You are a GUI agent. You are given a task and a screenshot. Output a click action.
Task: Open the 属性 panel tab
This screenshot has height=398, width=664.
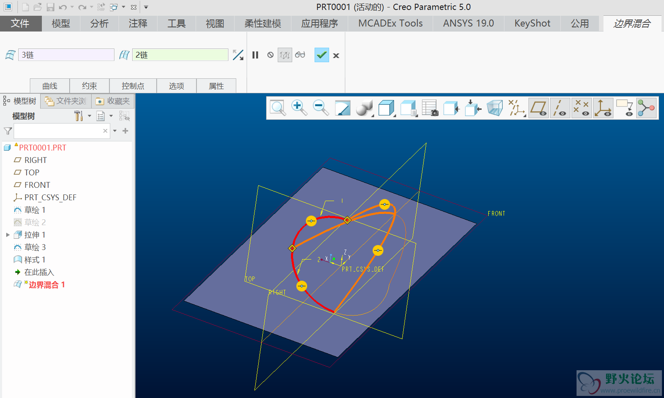point(216,86)
